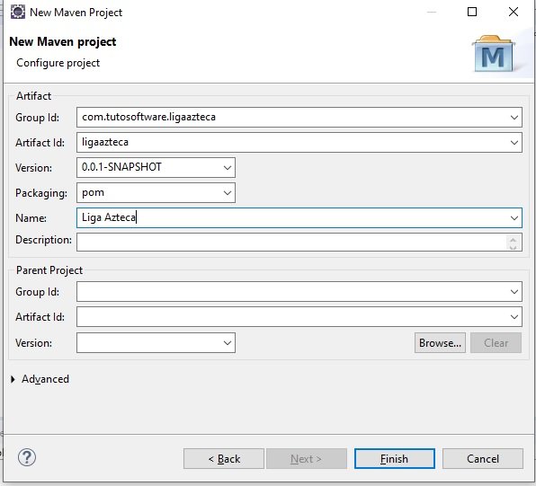Click Description field scroll up arrow
536x486 pixels.
tap(513, 240)
